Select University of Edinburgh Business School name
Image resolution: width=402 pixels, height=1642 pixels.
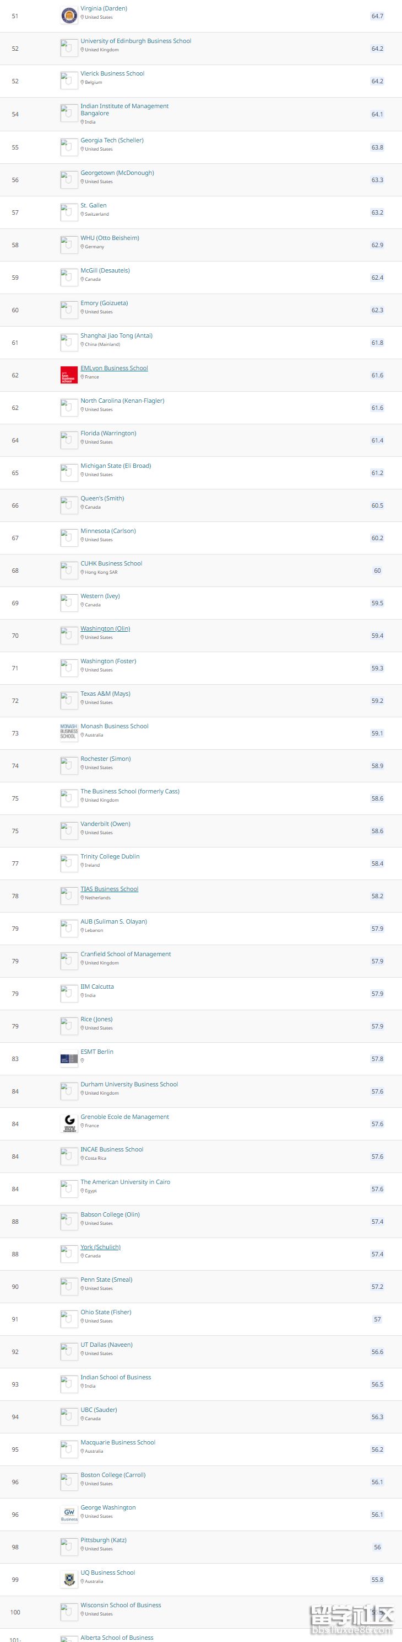pyautogui.click(x=135, y=41)
